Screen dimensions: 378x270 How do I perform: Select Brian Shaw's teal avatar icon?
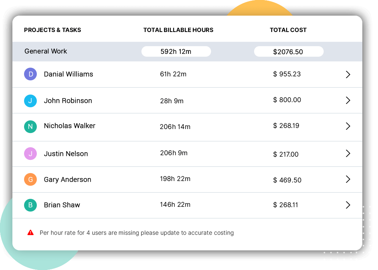[30, 205]
